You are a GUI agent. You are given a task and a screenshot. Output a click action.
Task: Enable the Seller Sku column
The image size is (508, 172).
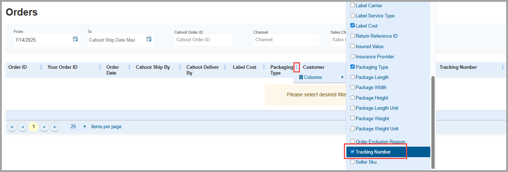tap(352, 162)
